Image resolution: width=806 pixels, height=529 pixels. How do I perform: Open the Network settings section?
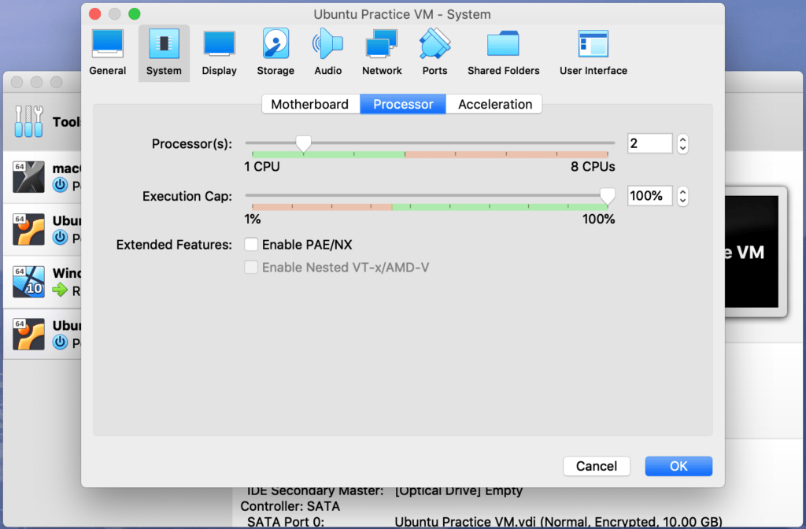click(x=382, y=53)
